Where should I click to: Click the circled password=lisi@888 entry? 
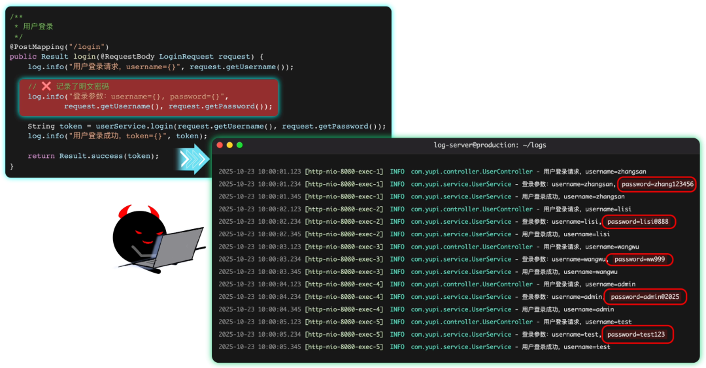(x=639, y=222)
